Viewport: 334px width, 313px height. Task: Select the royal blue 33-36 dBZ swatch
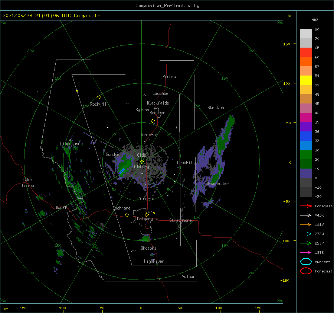click(x=306, y=136)
